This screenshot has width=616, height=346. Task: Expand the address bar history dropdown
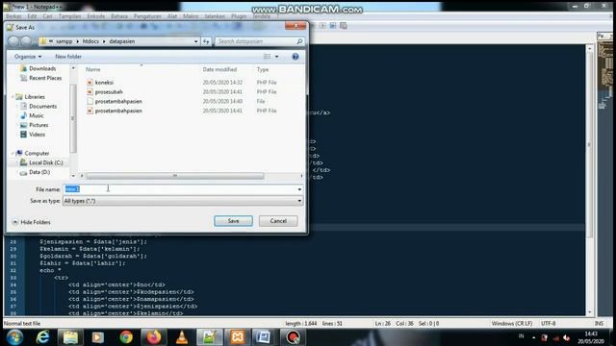(196, 41)
